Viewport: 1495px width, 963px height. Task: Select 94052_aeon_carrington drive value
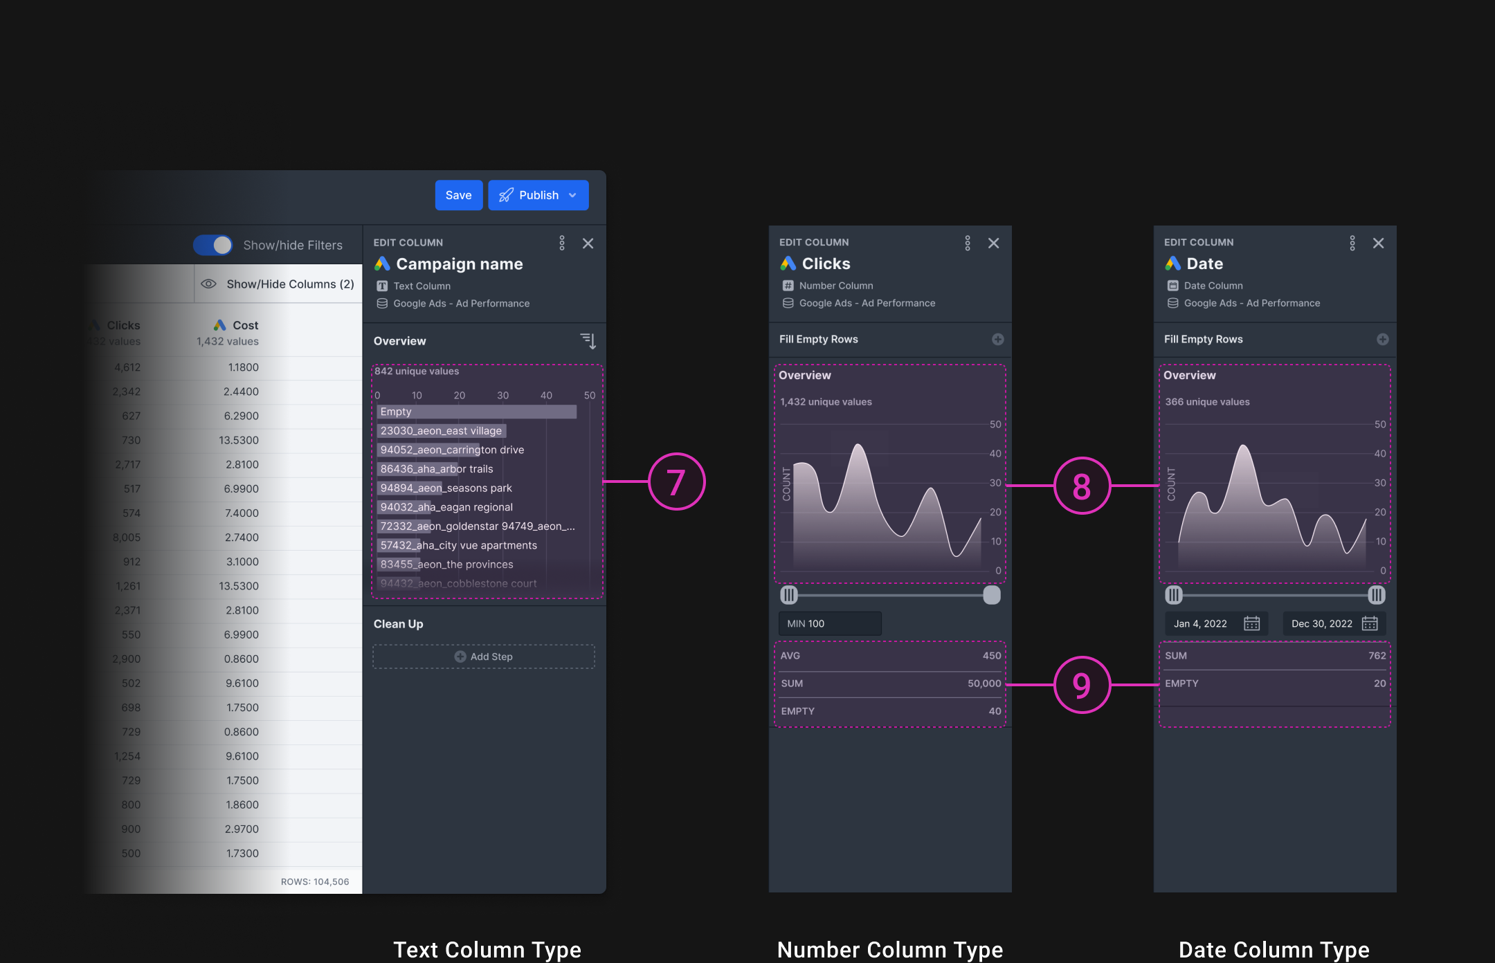[452, 450]
